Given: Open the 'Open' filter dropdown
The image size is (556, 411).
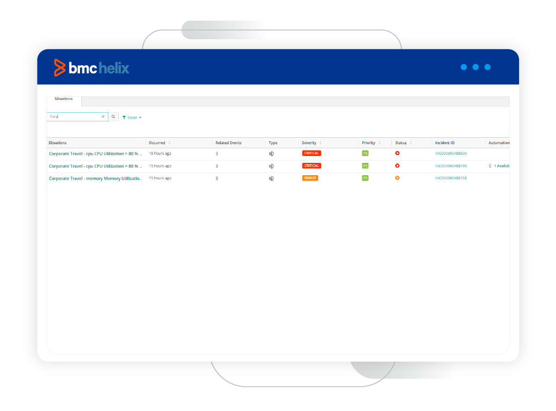Looking at the screenshot, I should pyautogui.click(x=132, y=118).
